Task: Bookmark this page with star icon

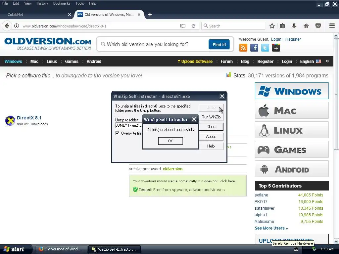Action: point(272,26)
